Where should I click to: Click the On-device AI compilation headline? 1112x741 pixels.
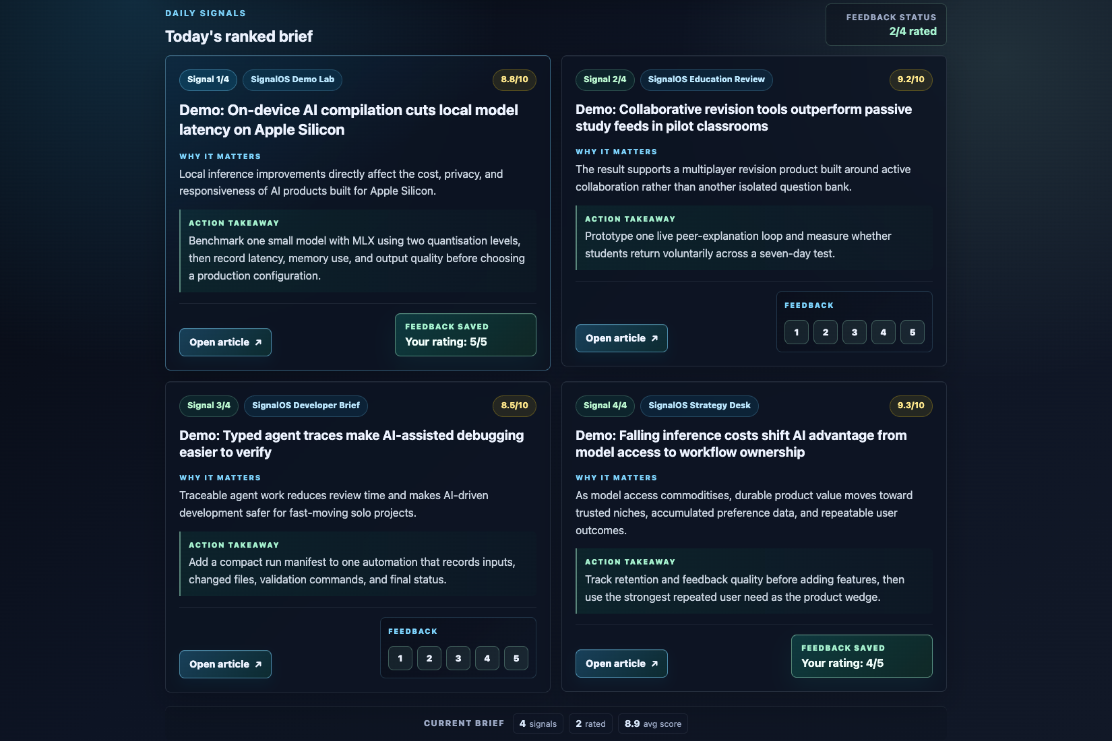point(349,120)
